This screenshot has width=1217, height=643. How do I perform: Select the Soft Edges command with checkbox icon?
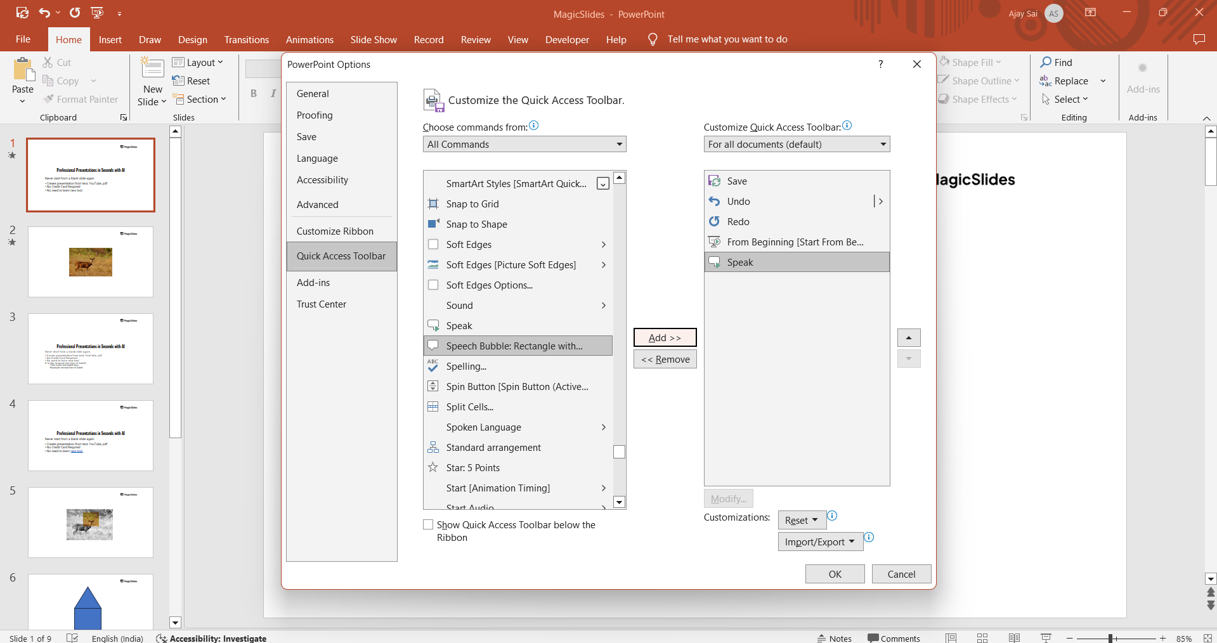469,245
